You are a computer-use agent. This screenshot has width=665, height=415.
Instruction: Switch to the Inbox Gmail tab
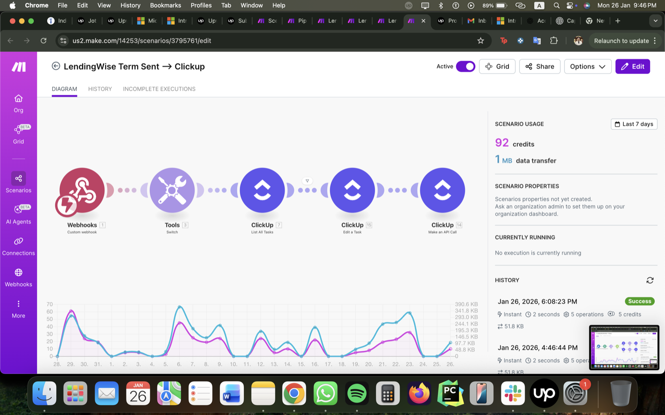pos(477,21)
